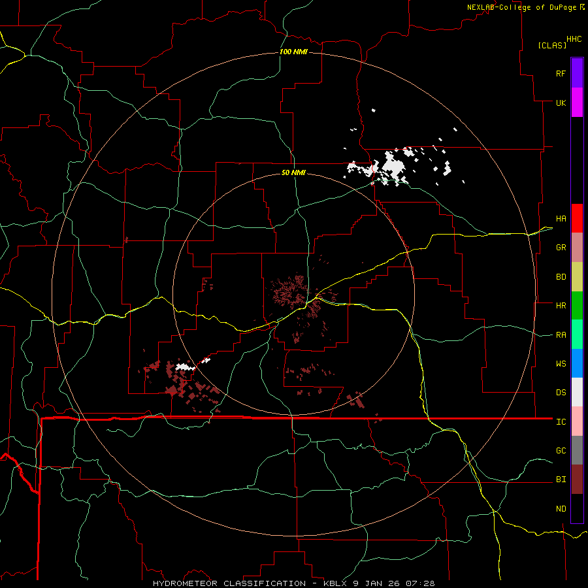Click the "BI" legend label
588x588 pixels.
(561, 480)
